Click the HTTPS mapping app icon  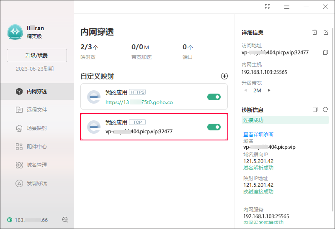tap(94, 97)
